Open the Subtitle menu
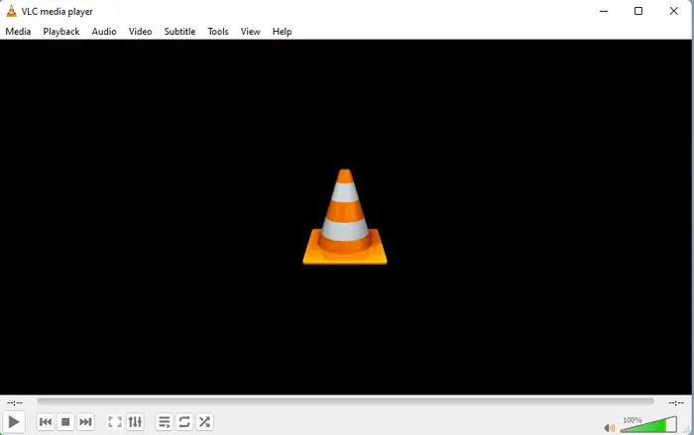694x435 pixels. [x=179, y=32]
